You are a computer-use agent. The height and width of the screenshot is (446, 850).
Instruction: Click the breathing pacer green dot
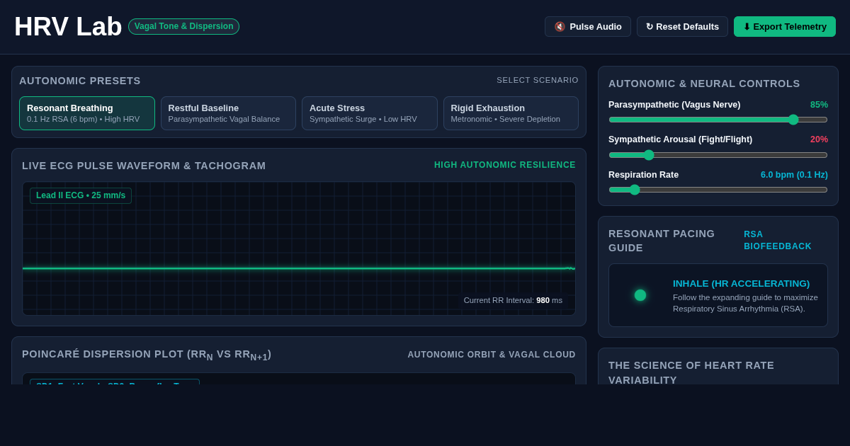coord(640,295)
